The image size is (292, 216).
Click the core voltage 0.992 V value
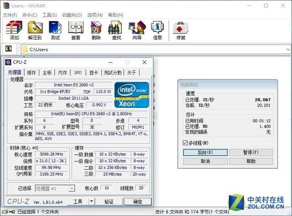point(99,105)
